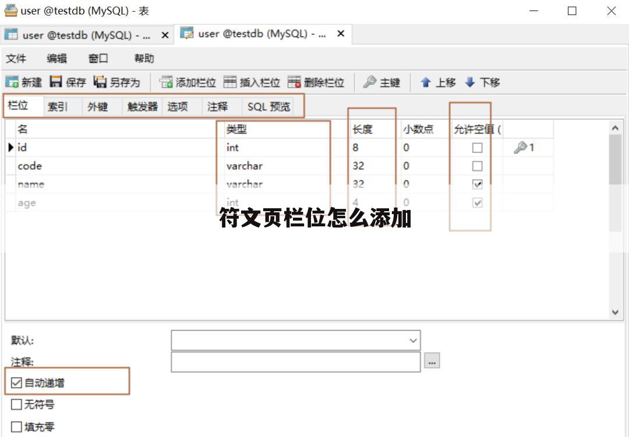Click primary key icon in id row

pyautogui.click(x=520, y=148)
